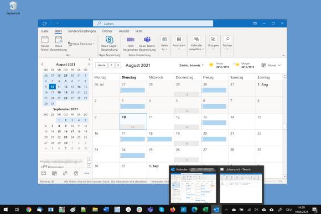The width and height of the screenshot is (321, 214).
Task: Open the Gruppen ribbon dropdown
Action: point(213,43)
